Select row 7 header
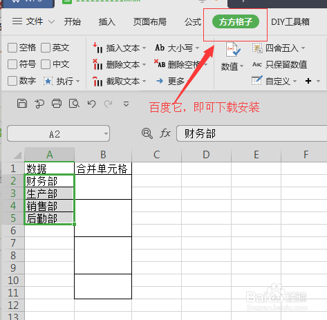This screenshot has width=327, height=320. tap(13, 243)
